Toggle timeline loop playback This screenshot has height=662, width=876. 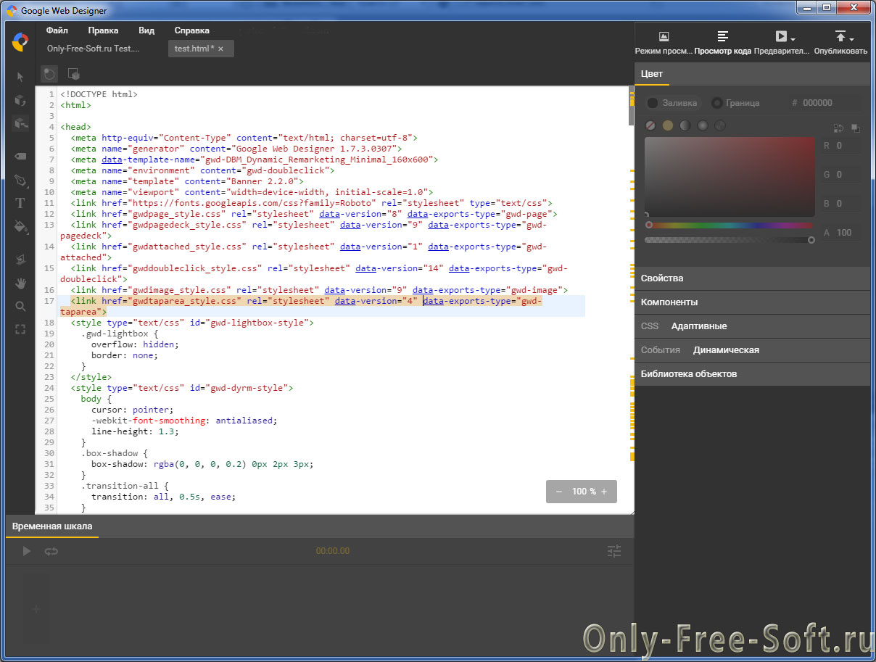click(x=51, y=551)
